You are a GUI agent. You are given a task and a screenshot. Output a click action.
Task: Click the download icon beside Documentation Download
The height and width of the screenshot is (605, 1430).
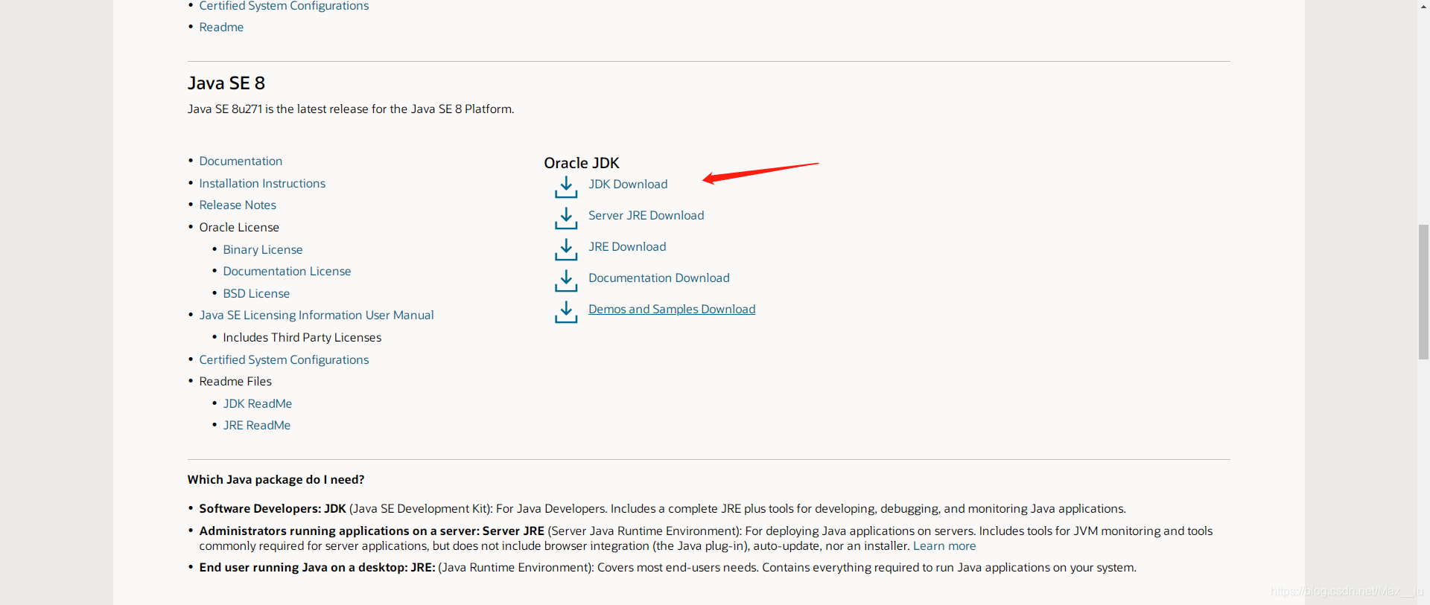click(566, 281)
